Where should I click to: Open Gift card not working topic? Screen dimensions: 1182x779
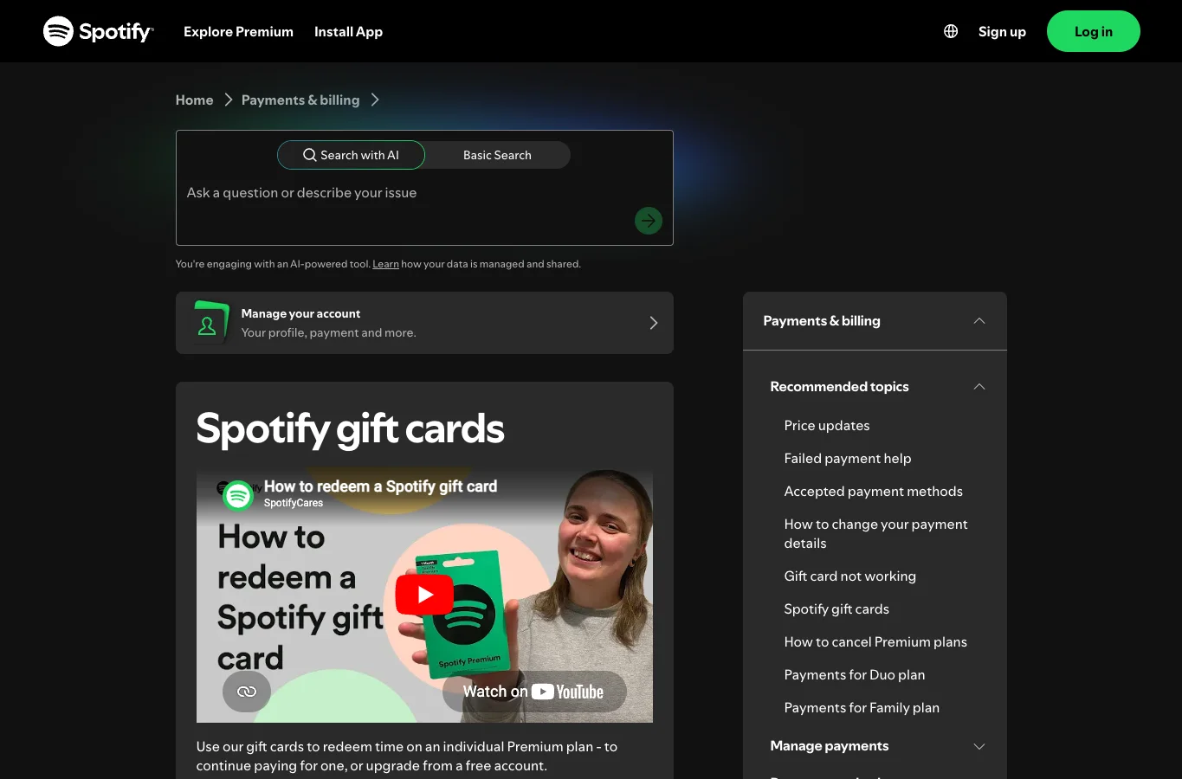pyautogui.click(x=849, y=576)
